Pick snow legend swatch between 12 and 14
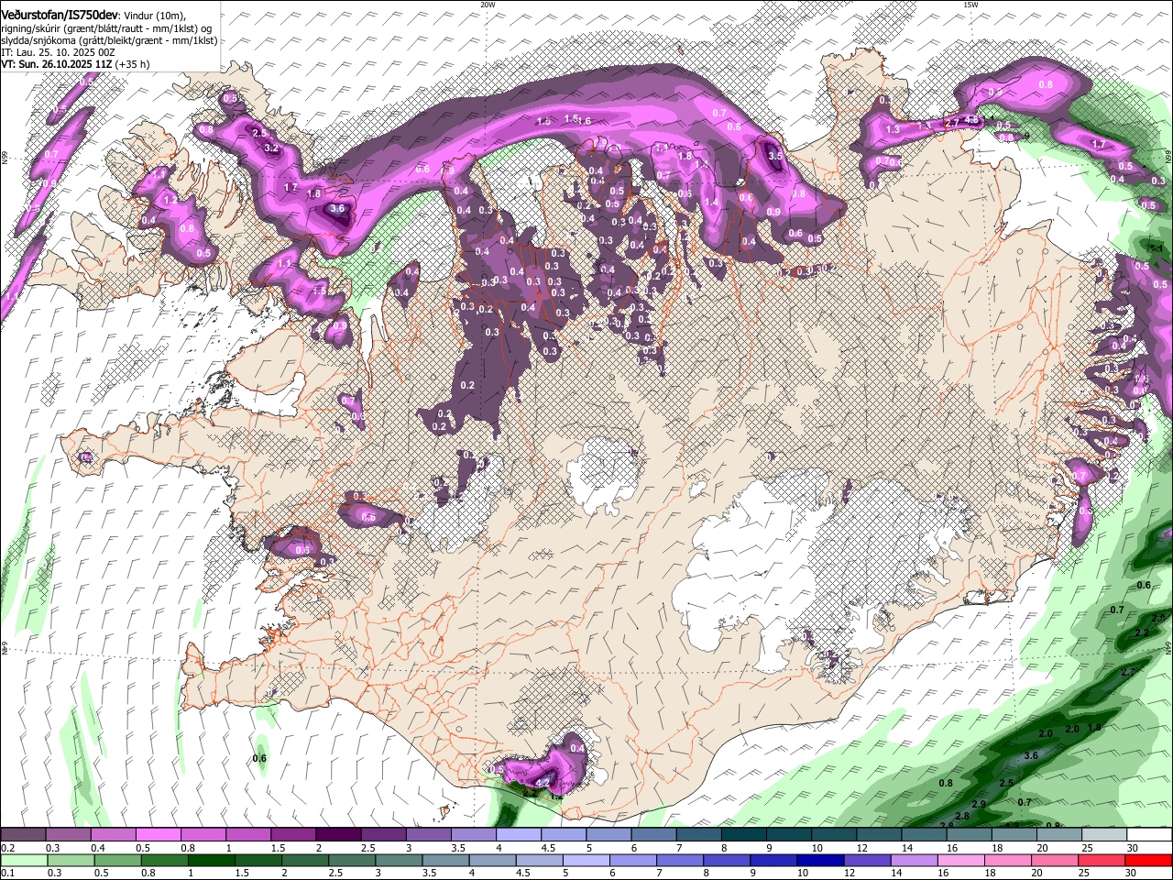The width and height of the screenshot is (1173, 880). 880,835
